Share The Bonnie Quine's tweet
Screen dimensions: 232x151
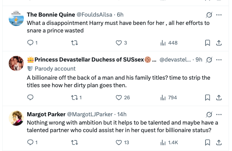[218, 43]
